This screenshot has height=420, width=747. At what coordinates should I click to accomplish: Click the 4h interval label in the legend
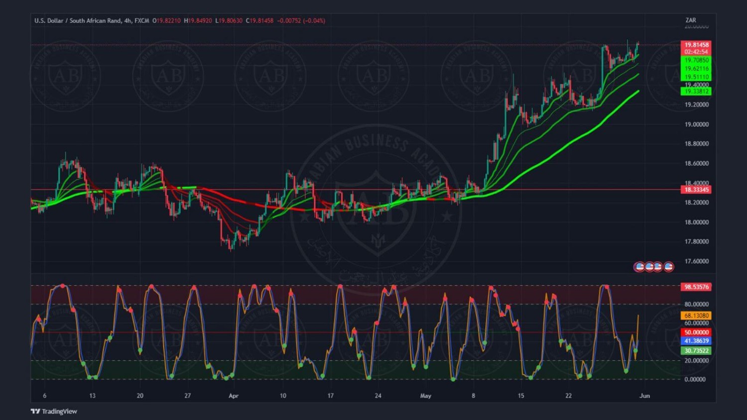pyautogui.click(x=128, y=20)
